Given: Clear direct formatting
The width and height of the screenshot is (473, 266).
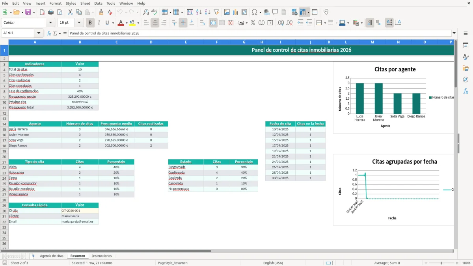Looking at the screenshot, I should coord(110,12).
